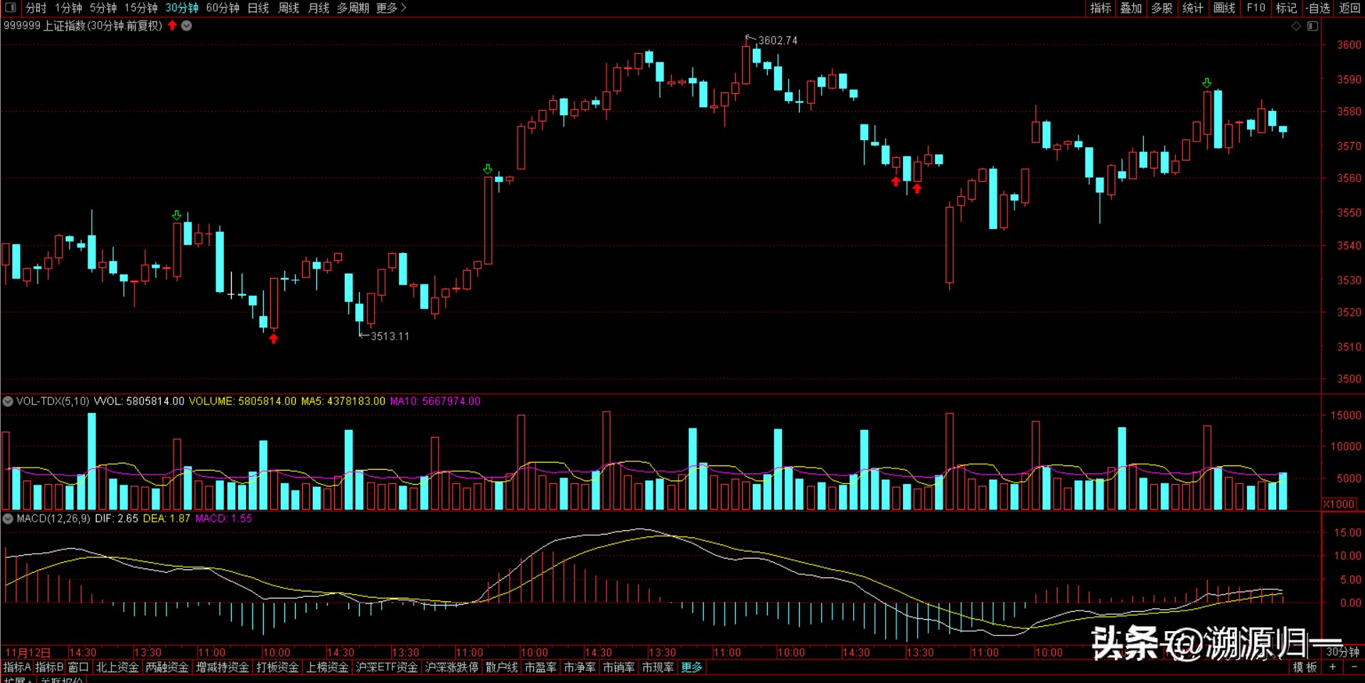Open the 统计 statistics tool
This screenshot has height=683, width=1365.
(1193, 8)
